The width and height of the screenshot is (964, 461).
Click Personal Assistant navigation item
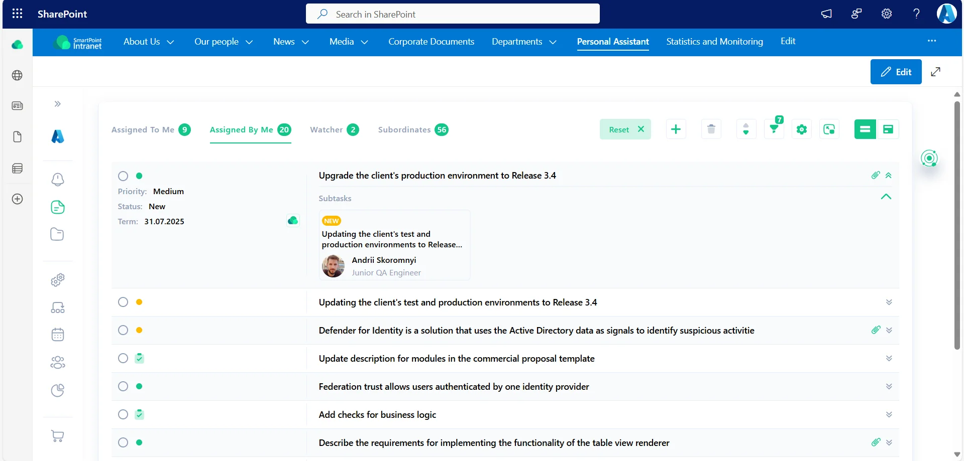[x=613, y=42]
